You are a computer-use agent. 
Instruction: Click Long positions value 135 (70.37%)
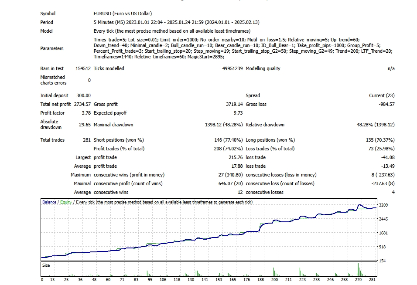pos(380,140)
